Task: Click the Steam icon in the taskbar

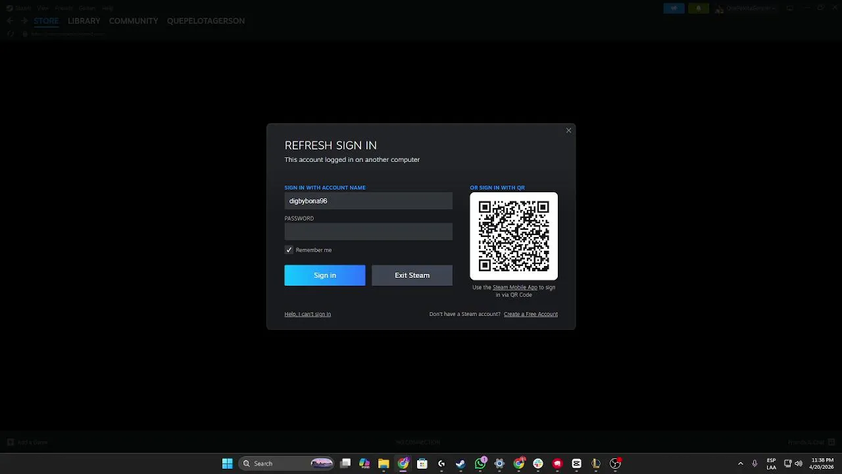Action: [460, 463]
